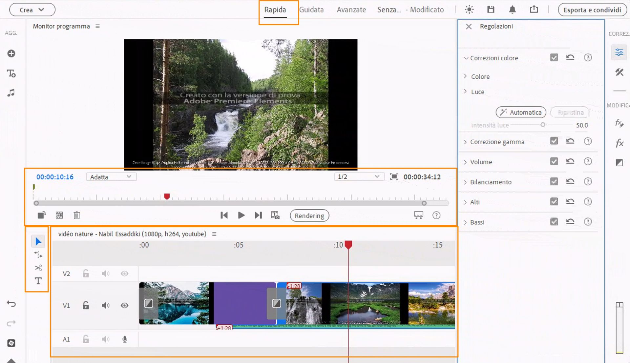Image resolution: width=630 pixels, height=363 pixels.
Task: Click the delete trash icon under monitor
Action: (76, 215)
